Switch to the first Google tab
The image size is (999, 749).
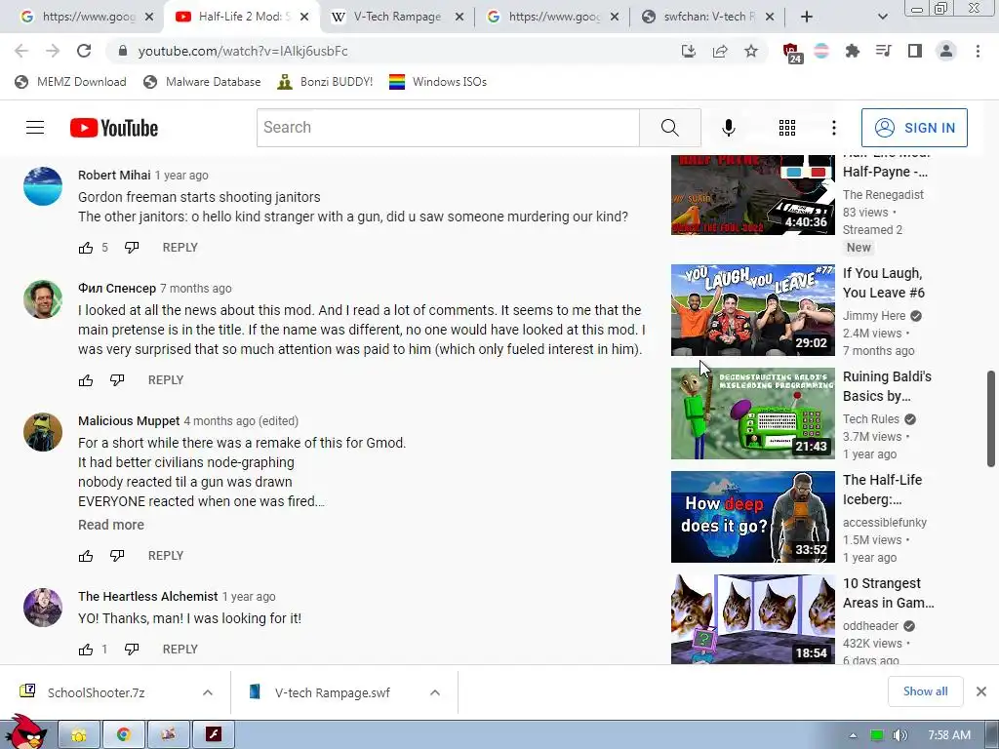point(87,17)
